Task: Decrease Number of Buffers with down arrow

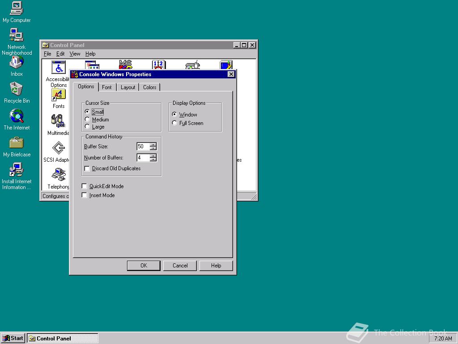Action: click(153, 159)
